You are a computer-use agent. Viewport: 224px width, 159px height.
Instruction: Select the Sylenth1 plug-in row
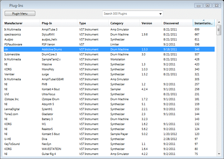[x=109, y=109]
